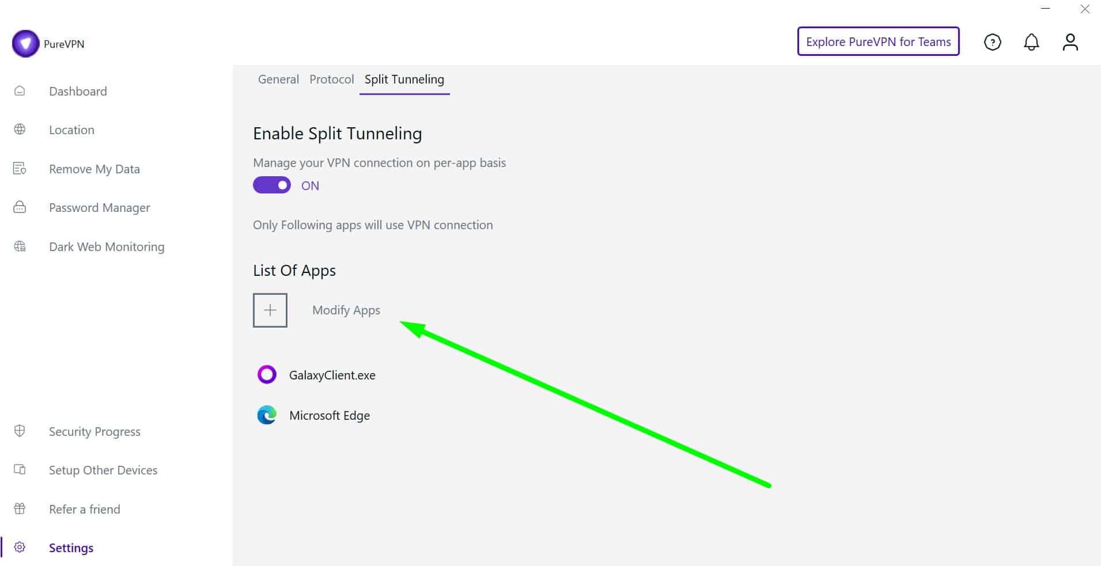The height and width of the screenshot is (566, 1101).
Task: Click the PureVPN name text
Action: click(x=64, y=44)
